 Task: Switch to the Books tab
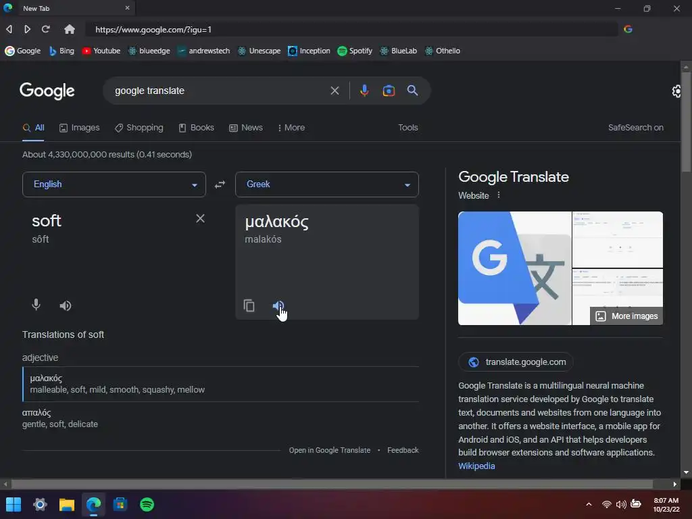tap(197, 128)
